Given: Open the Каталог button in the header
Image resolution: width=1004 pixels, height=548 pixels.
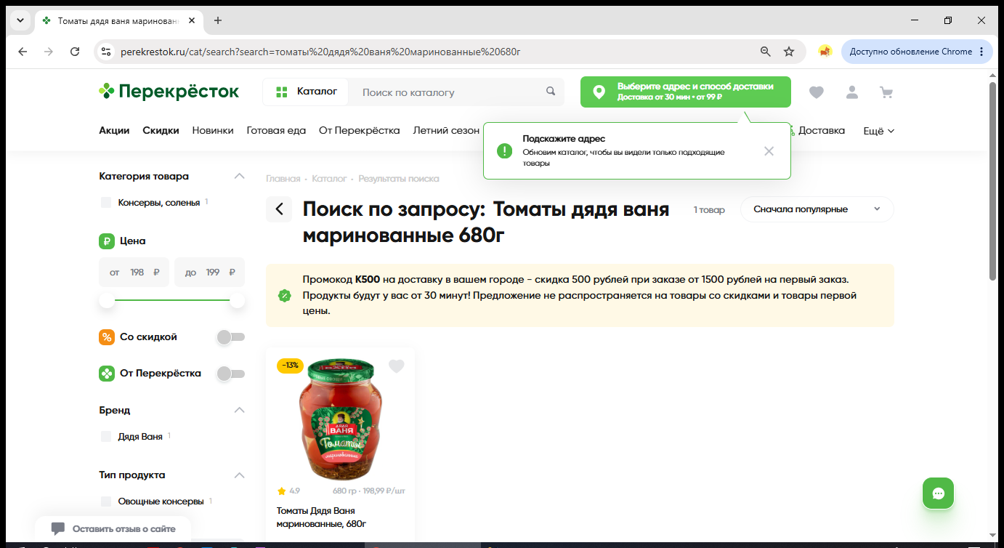Looking at the screenshot, I should tap(305, 92).
